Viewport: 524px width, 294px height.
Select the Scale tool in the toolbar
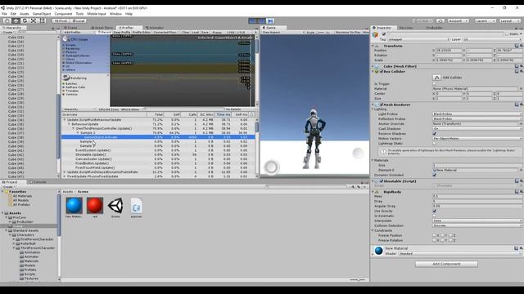pyautogui.click(x=34, y=20)
